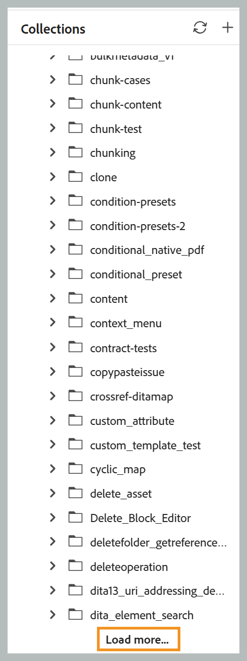Expand the chunk-content folder
Screen dimensions: 247x661
(53, 104)
